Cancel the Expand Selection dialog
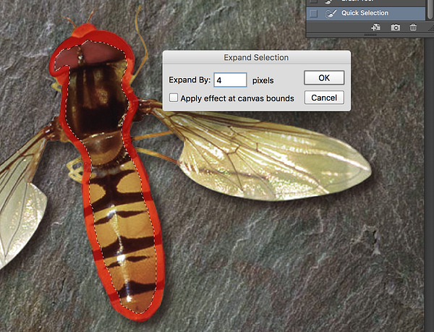This screenshot has height=332, width=434. click(x=324, y=98)
